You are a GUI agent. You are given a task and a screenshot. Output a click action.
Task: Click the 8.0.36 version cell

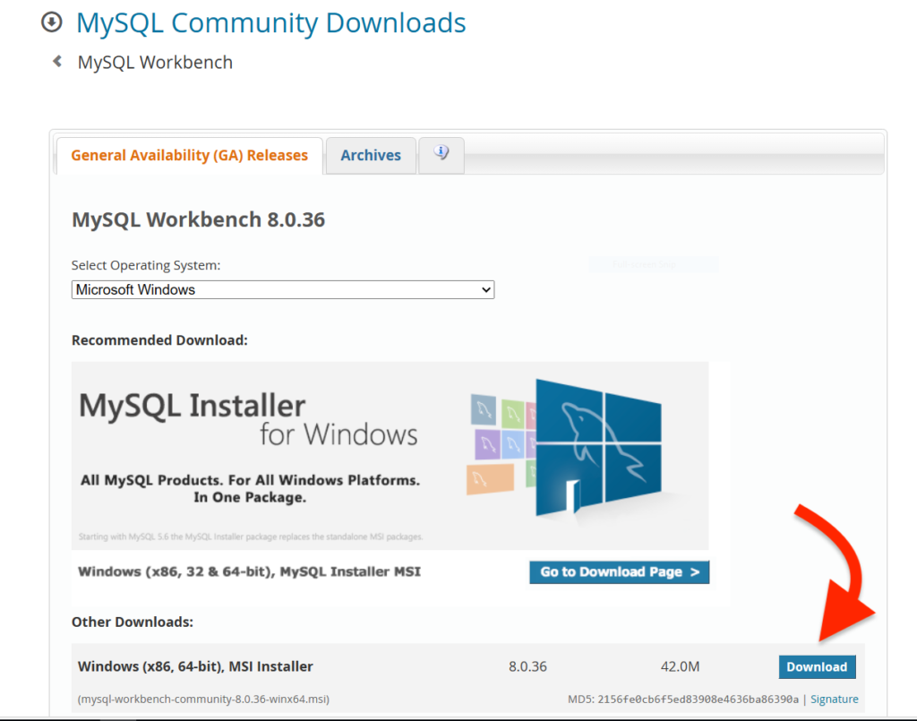pos(527,666)
